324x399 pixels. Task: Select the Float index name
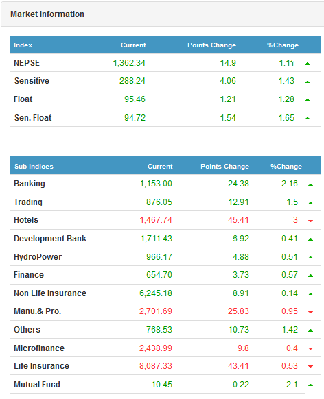click(23, 99)
